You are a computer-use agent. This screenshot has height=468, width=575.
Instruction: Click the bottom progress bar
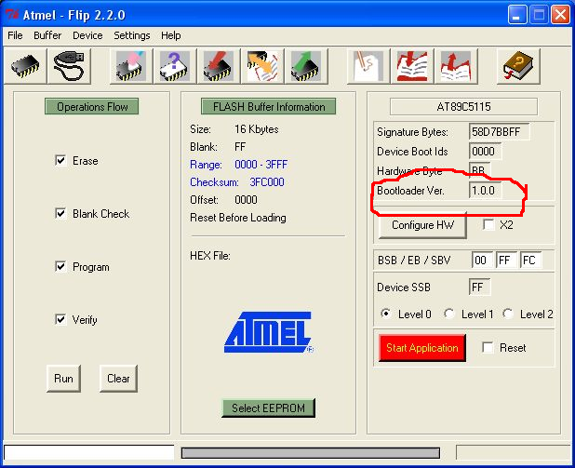[x=311, y=453]
